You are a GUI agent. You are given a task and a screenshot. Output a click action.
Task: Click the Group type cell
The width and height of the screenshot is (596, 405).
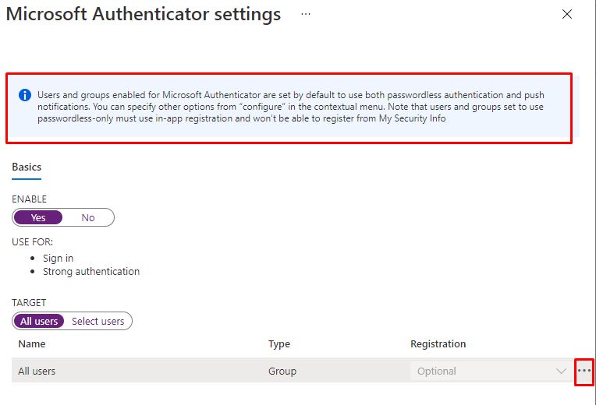tap(282, 372)
